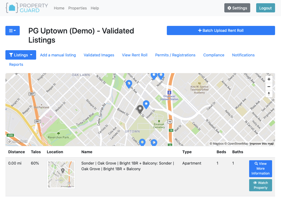
Task: Go to Home in the top navbar
Action: point(59,8)
